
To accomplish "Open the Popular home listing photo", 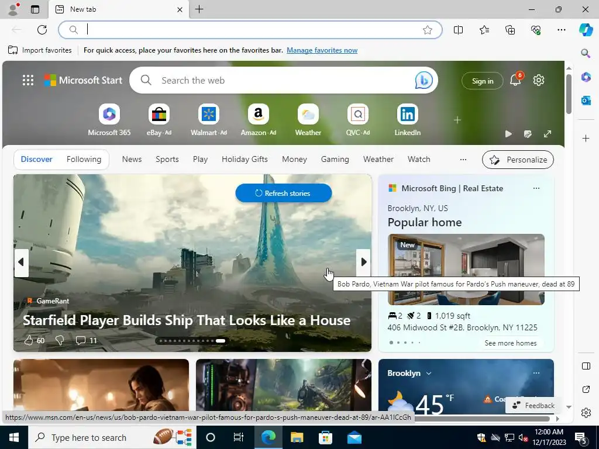I will pyautogui.click(x=466, y=269).
